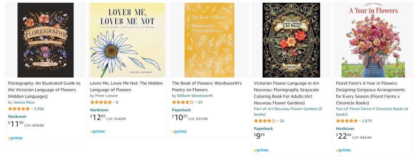This screenshot has height=157, width=414.
Task: Open A Year in Flowers cover image
Action: (373, 40)
